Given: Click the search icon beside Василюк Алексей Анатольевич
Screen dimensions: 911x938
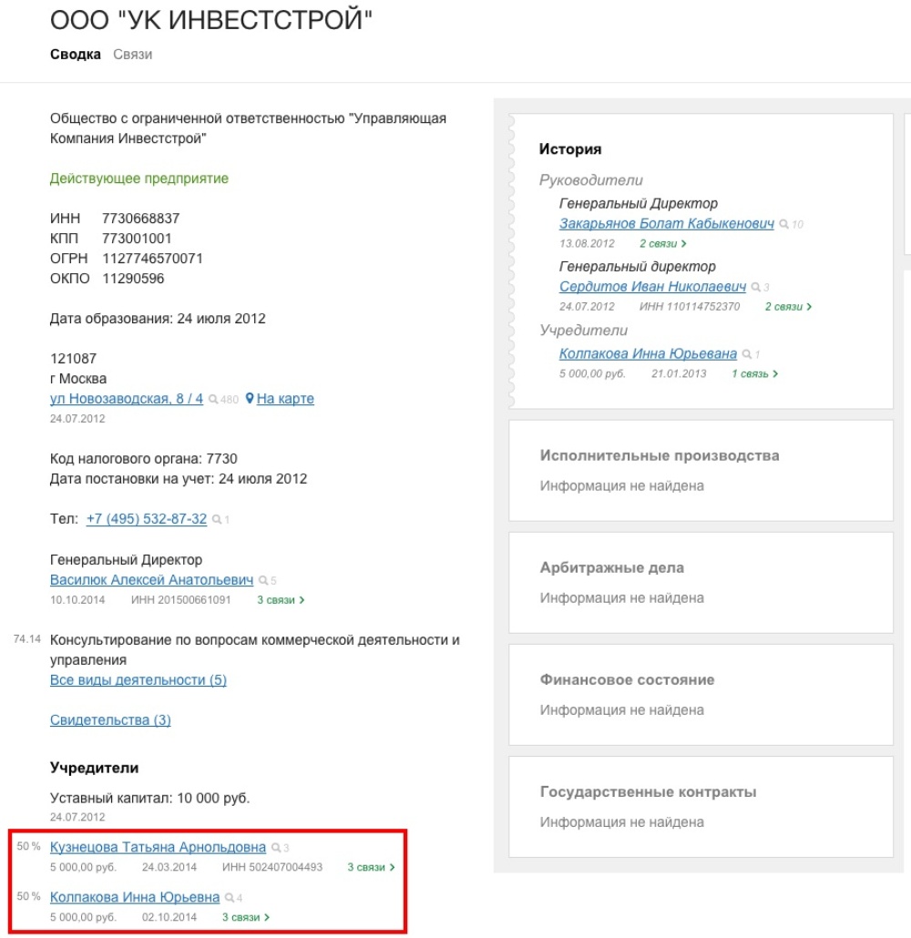Looking at the screenshot, I should pyautogui.click(x=262, y=581).
